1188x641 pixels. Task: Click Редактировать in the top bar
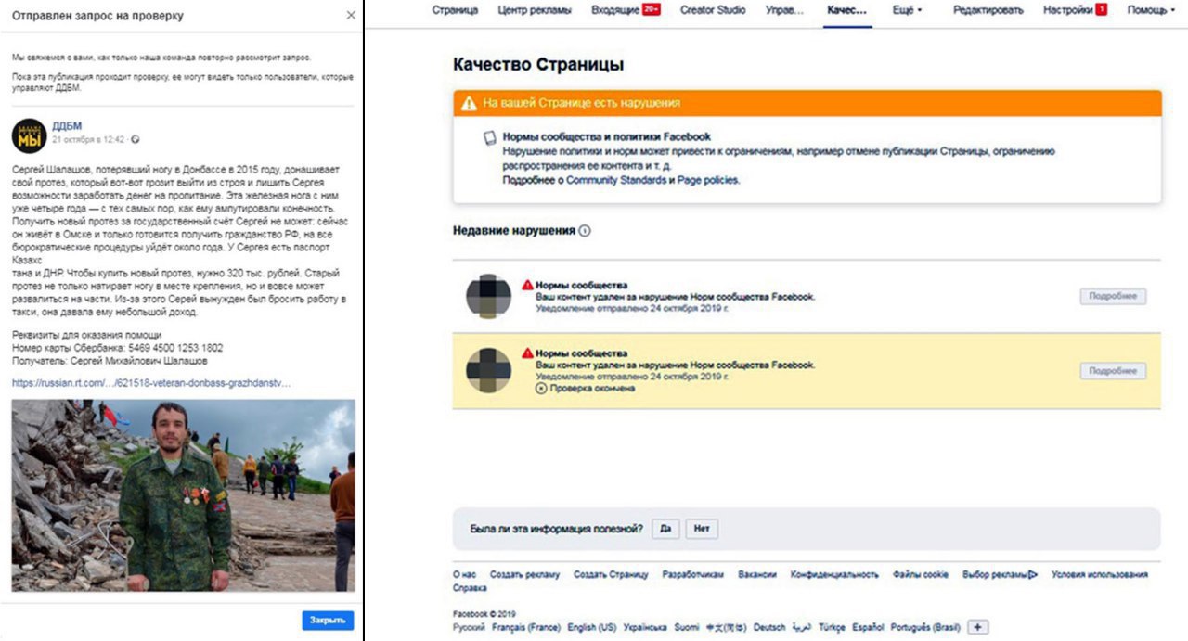[988, 10]
